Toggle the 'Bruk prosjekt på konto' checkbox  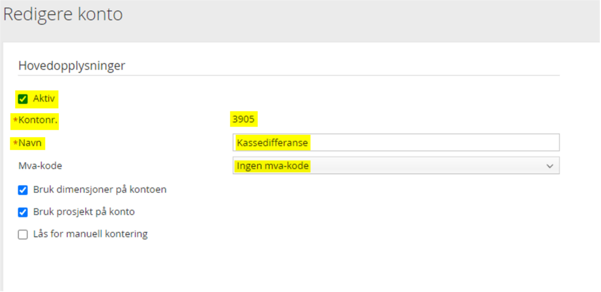click(x=23, y=212)
